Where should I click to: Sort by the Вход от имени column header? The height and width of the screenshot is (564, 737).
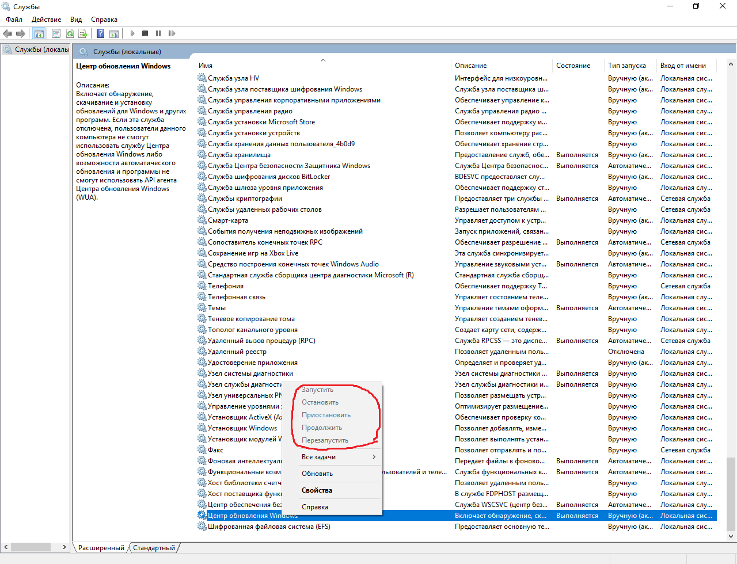click(x=687, y=65)
